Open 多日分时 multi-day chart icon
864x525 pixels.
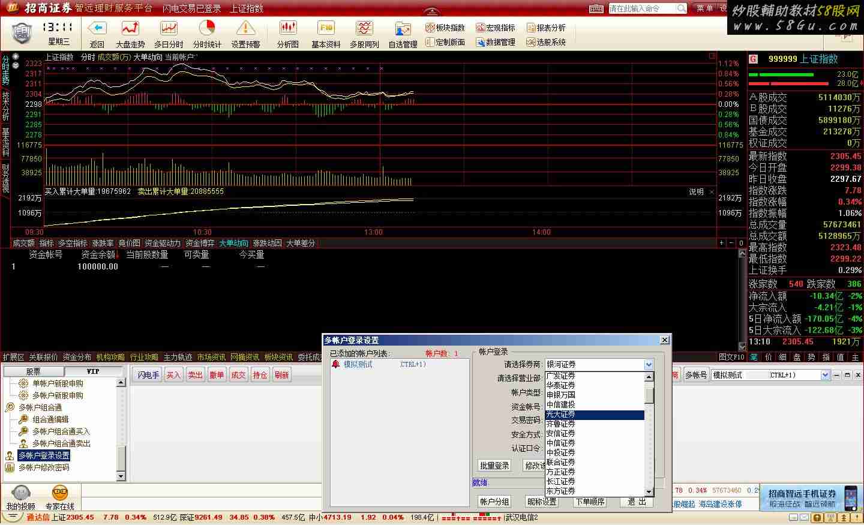(169, 29)
